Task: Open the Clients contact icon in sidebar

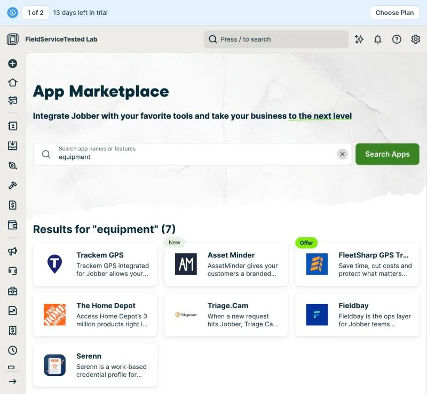Action: [12, 126]
